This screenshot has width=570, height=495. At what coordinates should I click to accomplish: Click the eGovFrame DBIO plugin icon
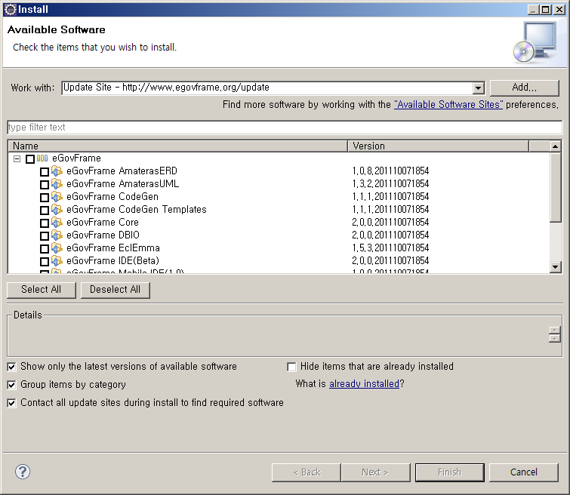(57, 235)
